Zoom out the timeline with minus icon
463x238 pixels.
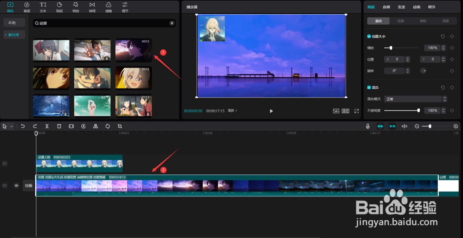tap(417, 126)
